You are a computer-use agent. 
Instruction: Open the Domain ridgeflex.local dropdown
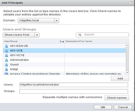coord(38,21)
